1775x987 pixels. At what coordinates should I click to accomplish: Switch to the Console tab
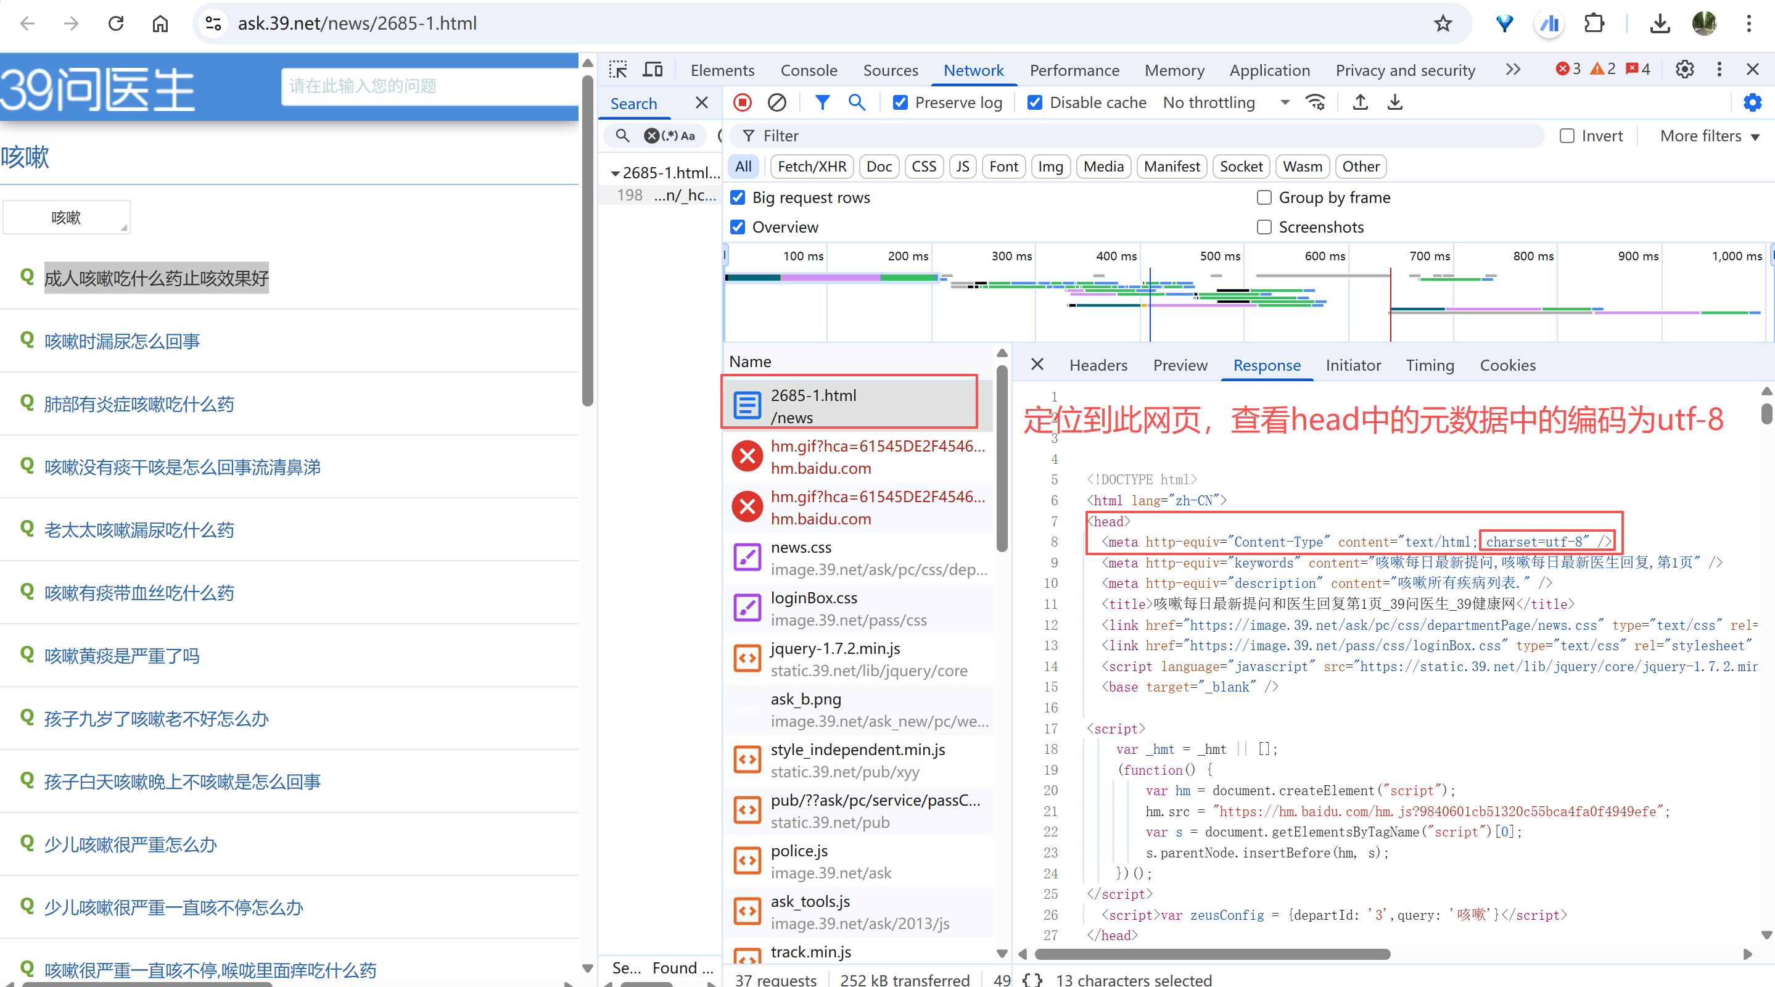click(809, 70)
